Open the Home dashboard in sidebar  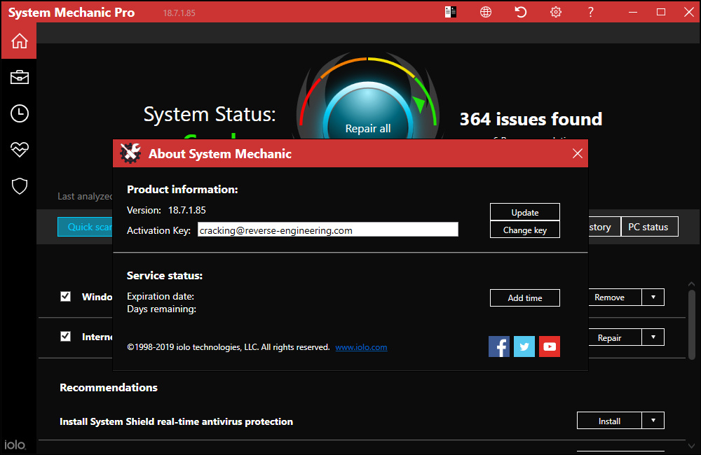[19, 41]
